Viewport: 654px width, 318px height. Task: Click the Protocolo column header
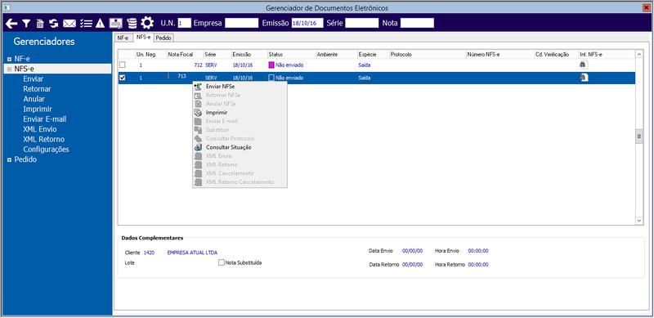coord(428,55)
